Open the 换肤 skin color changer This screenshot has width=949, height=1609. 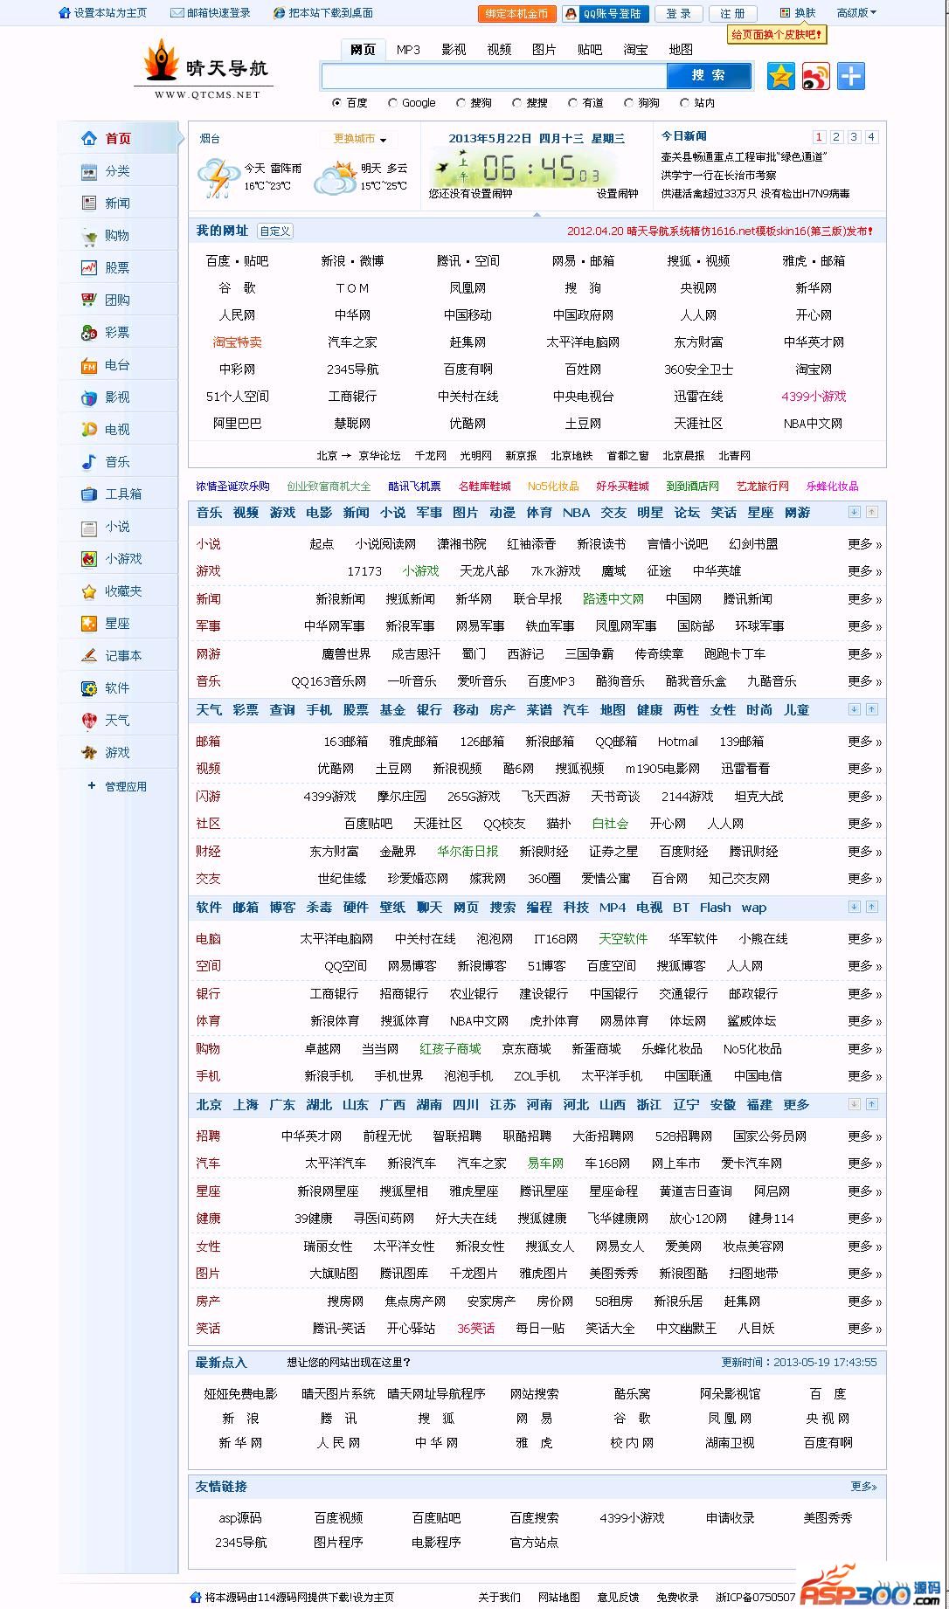click(798, 13)
